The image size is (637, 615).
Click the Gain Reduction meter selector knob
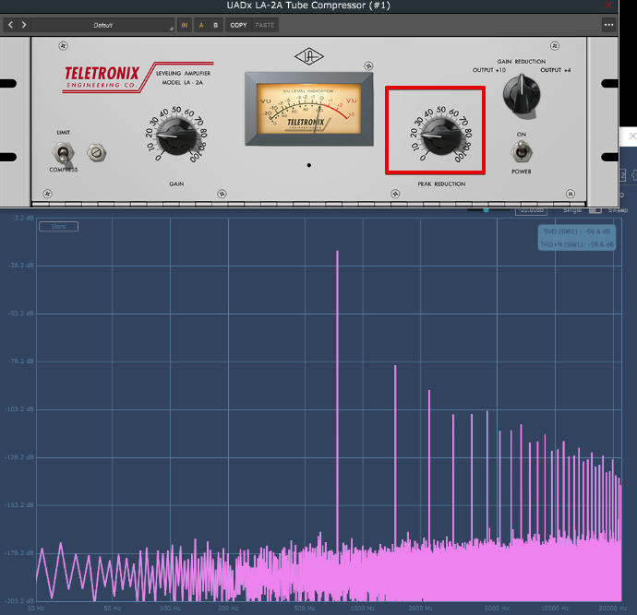coord(522,95)
